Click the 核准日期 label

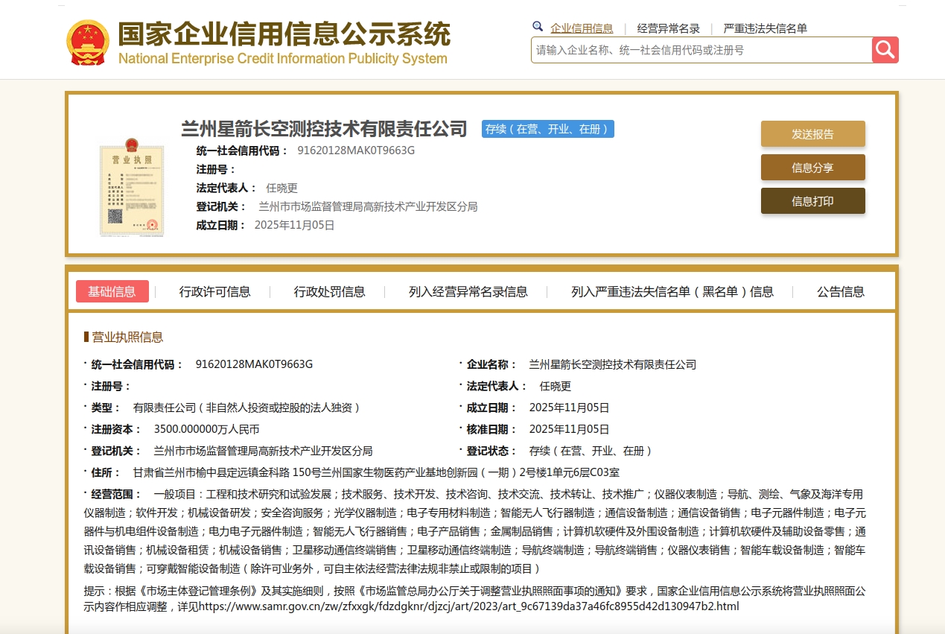click(491, 429)
